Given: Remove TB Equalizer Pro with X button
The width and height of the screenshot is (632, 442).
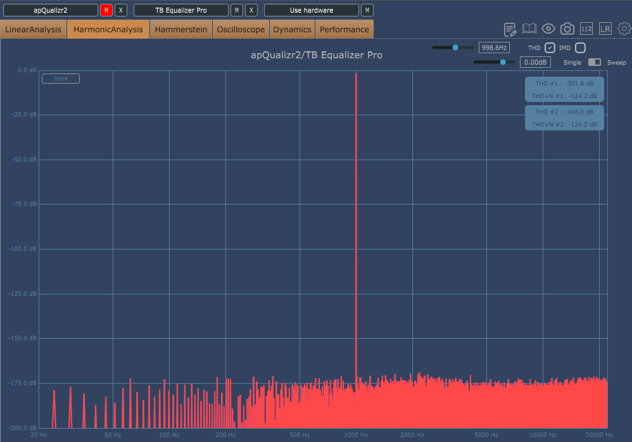Looking at the screenshot, I should (x=251, y=10).
